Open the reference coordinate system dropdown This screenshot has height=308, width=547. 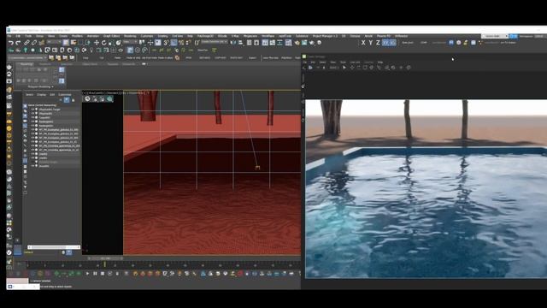131,42
